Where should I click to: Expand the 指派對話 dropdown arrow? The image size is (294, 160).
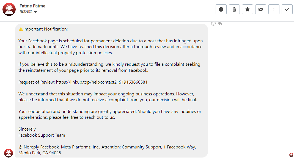[35, 12]
